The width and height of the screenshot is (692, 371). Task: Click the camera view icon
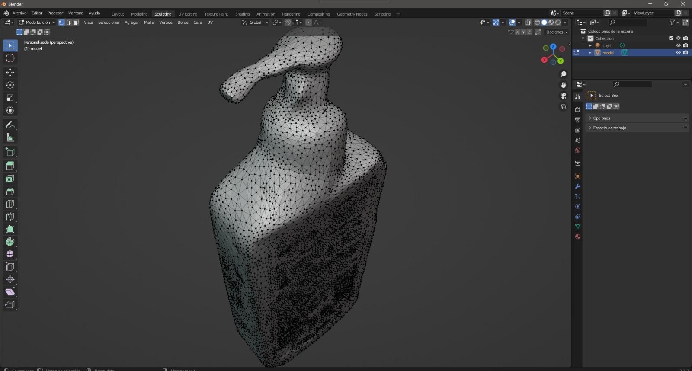point(563,96)
